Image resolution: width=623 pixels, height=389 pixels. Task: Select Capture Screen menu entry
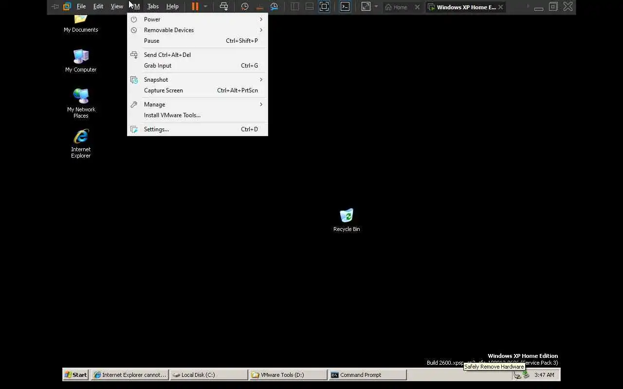pyautogui.click(x=198, y=90)
